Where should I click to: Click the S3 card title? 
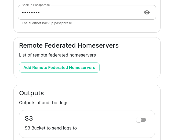click(29, 118)
